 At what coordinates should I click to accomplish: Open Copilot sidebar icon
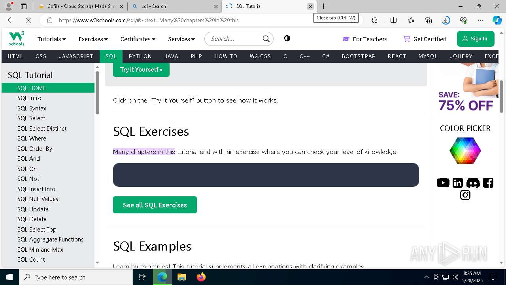click(497, 20)
